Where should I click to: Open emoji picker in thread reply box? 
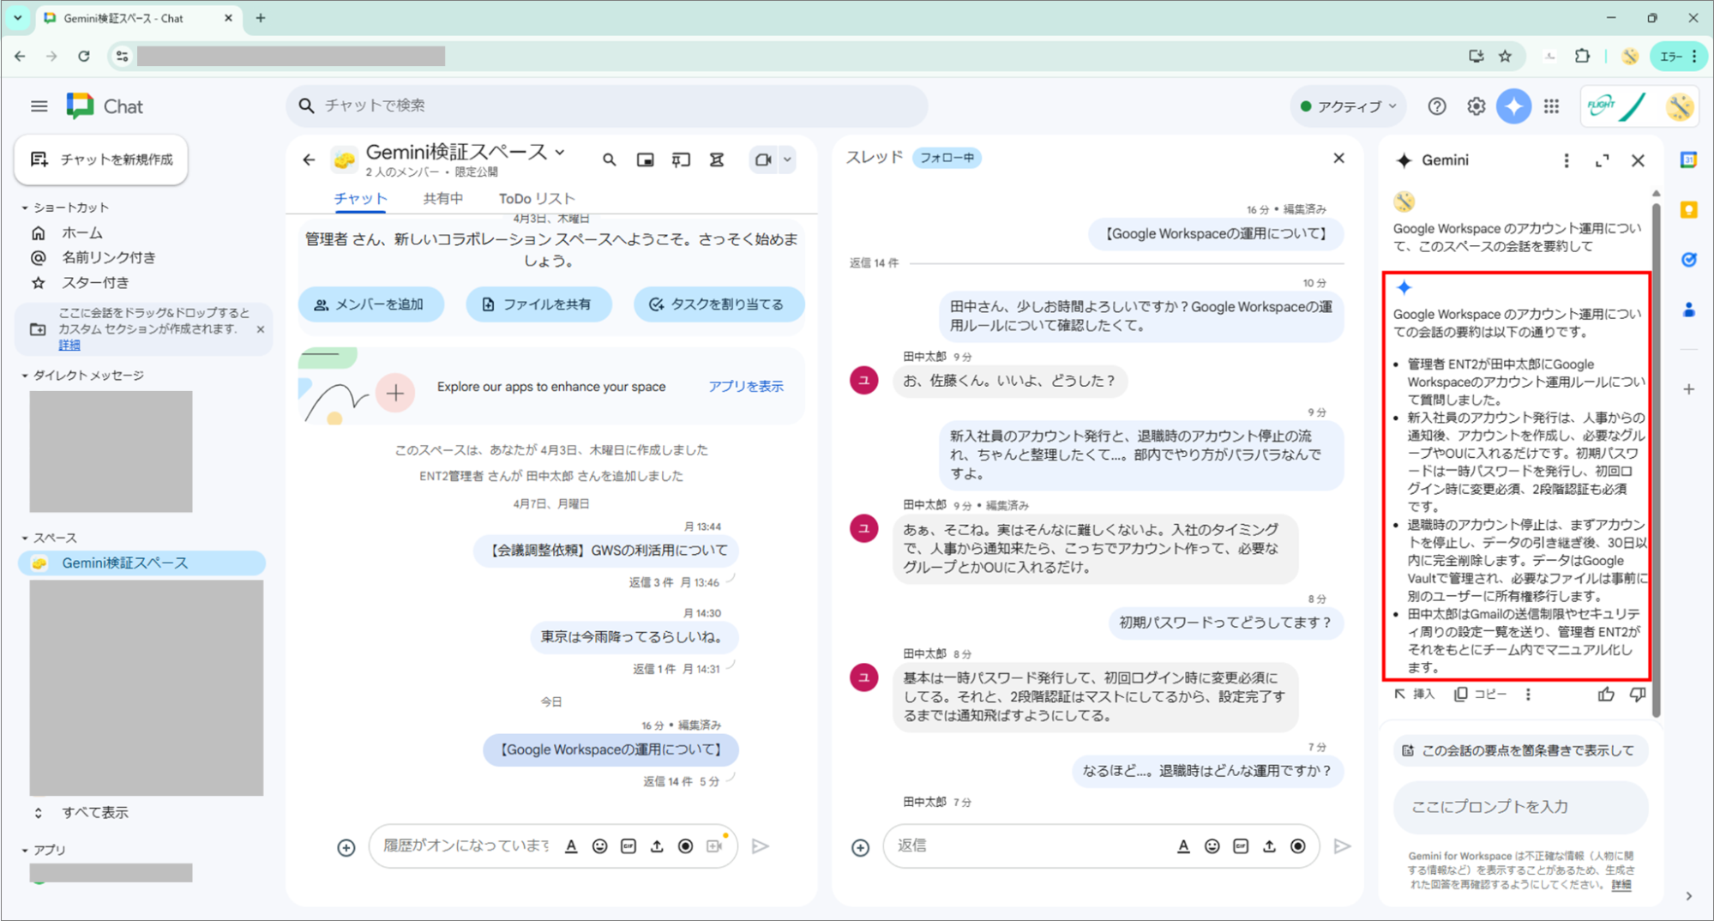coord(1212,846)
